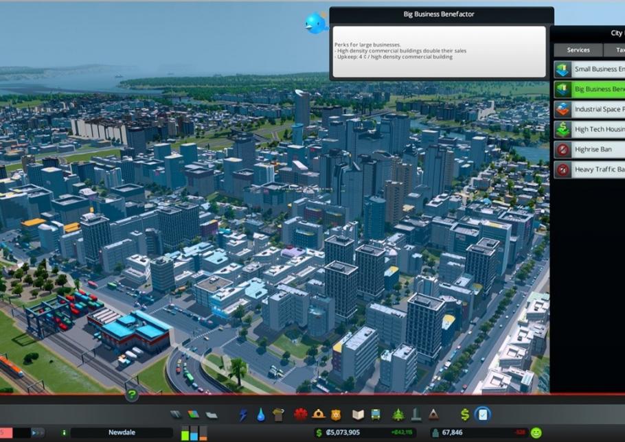625x442 pixels.
Task: Click the zoning demand bars indicator
Action: (194, 433)
